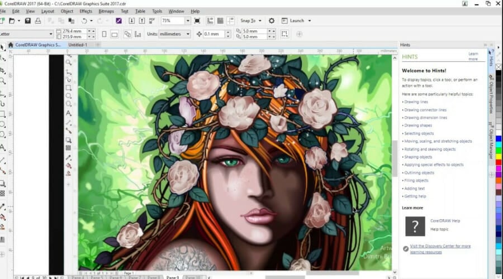Screen dimensions: 503x279
Task: Click the Full-screen preview icon
Action: coord(197,21)
